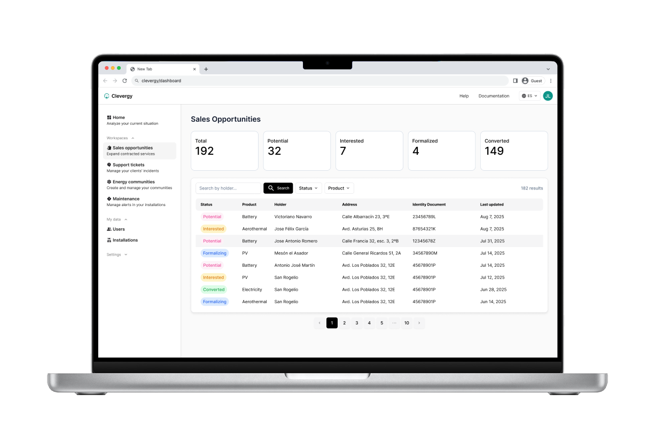Image resolution: width=655 pixels, height=437 pixels.
Task: Go to previous page arrow in pagination
Action: [x=319, y=323]
